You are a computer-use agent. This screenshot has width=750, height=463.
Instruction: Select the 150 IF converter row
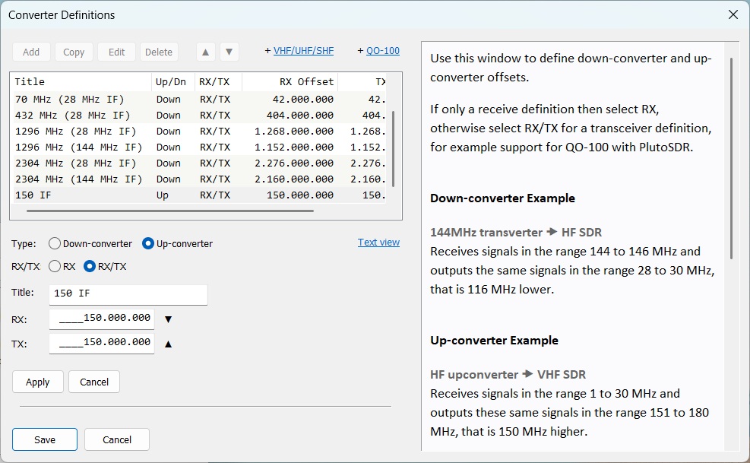coord(114,195)
